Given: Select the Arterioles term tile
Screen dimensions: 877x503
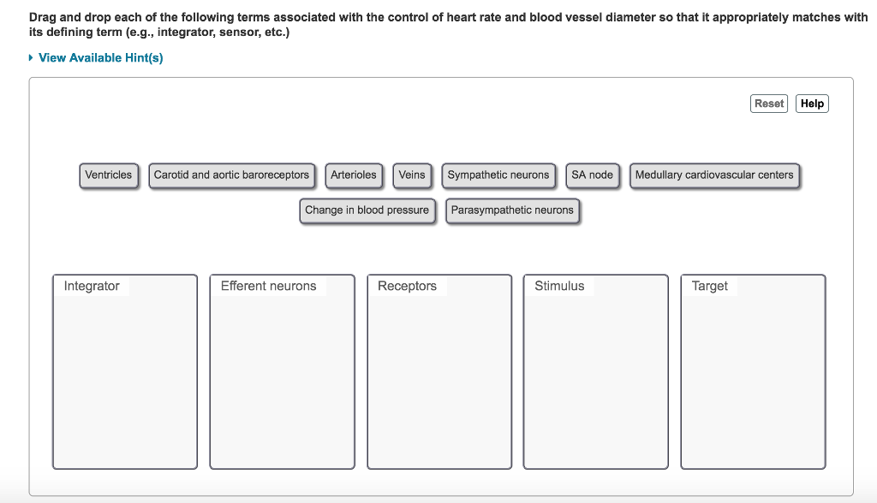Looking at the screenshot, I should 354,175.
